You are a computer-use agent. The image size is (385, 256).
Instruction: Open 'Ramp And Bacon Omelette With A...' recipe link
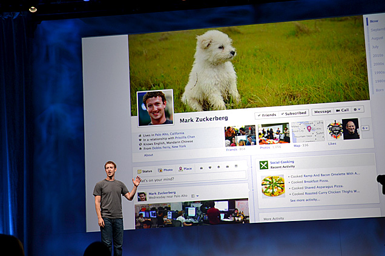pyautogui.click(x=332, y=174)
